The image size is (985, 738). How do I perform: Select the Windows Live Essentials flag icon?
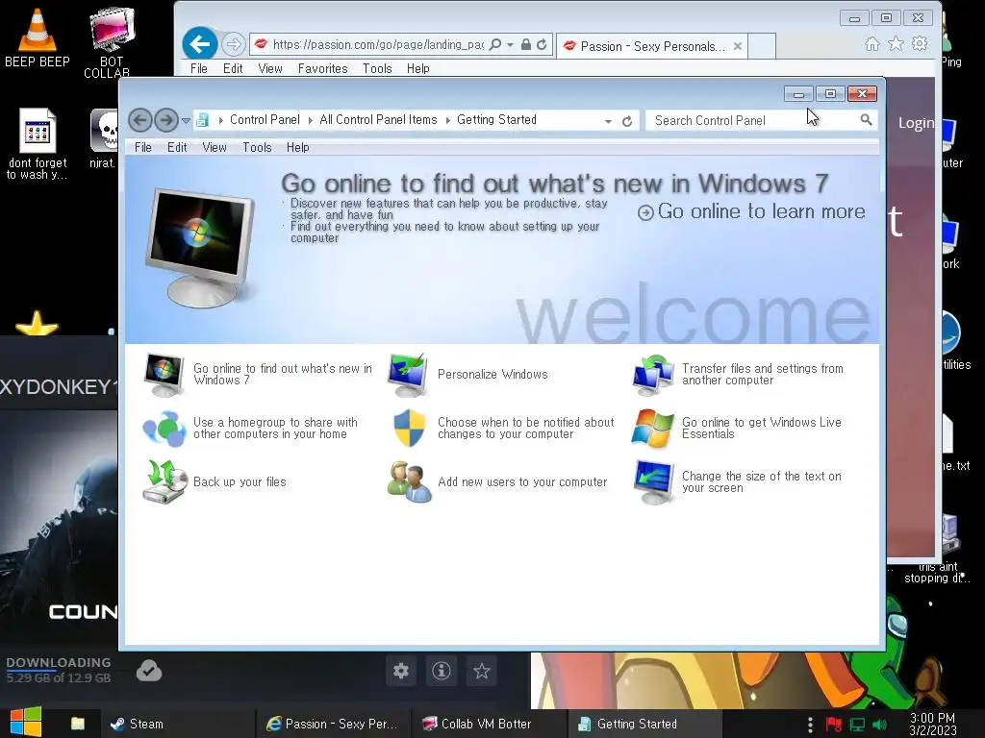(653, 429)
